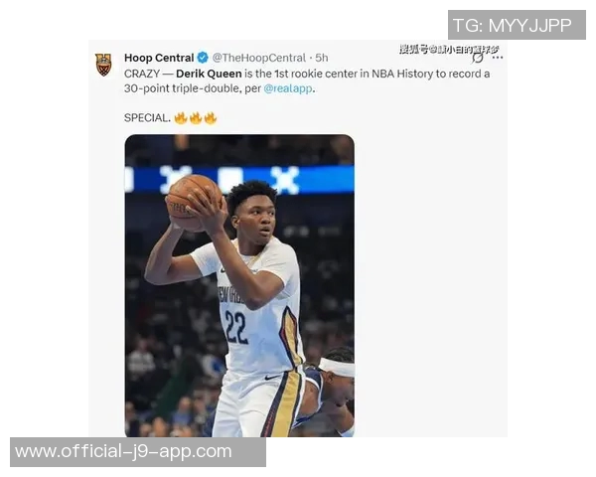This screenshot has height=477, width=596.
Task: Click the middle fire emoji
Action: [x=196, y=118]
